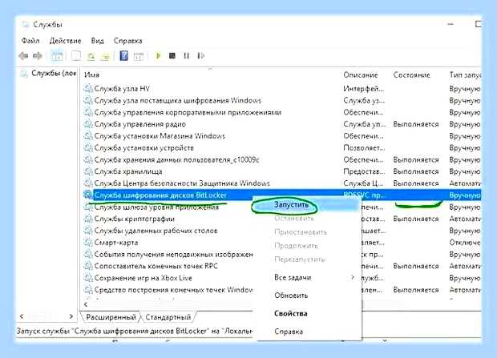This screenshot has width=497, height=358.
Task: Sort by the Состояние column header
Action: [x=411, y=75]
